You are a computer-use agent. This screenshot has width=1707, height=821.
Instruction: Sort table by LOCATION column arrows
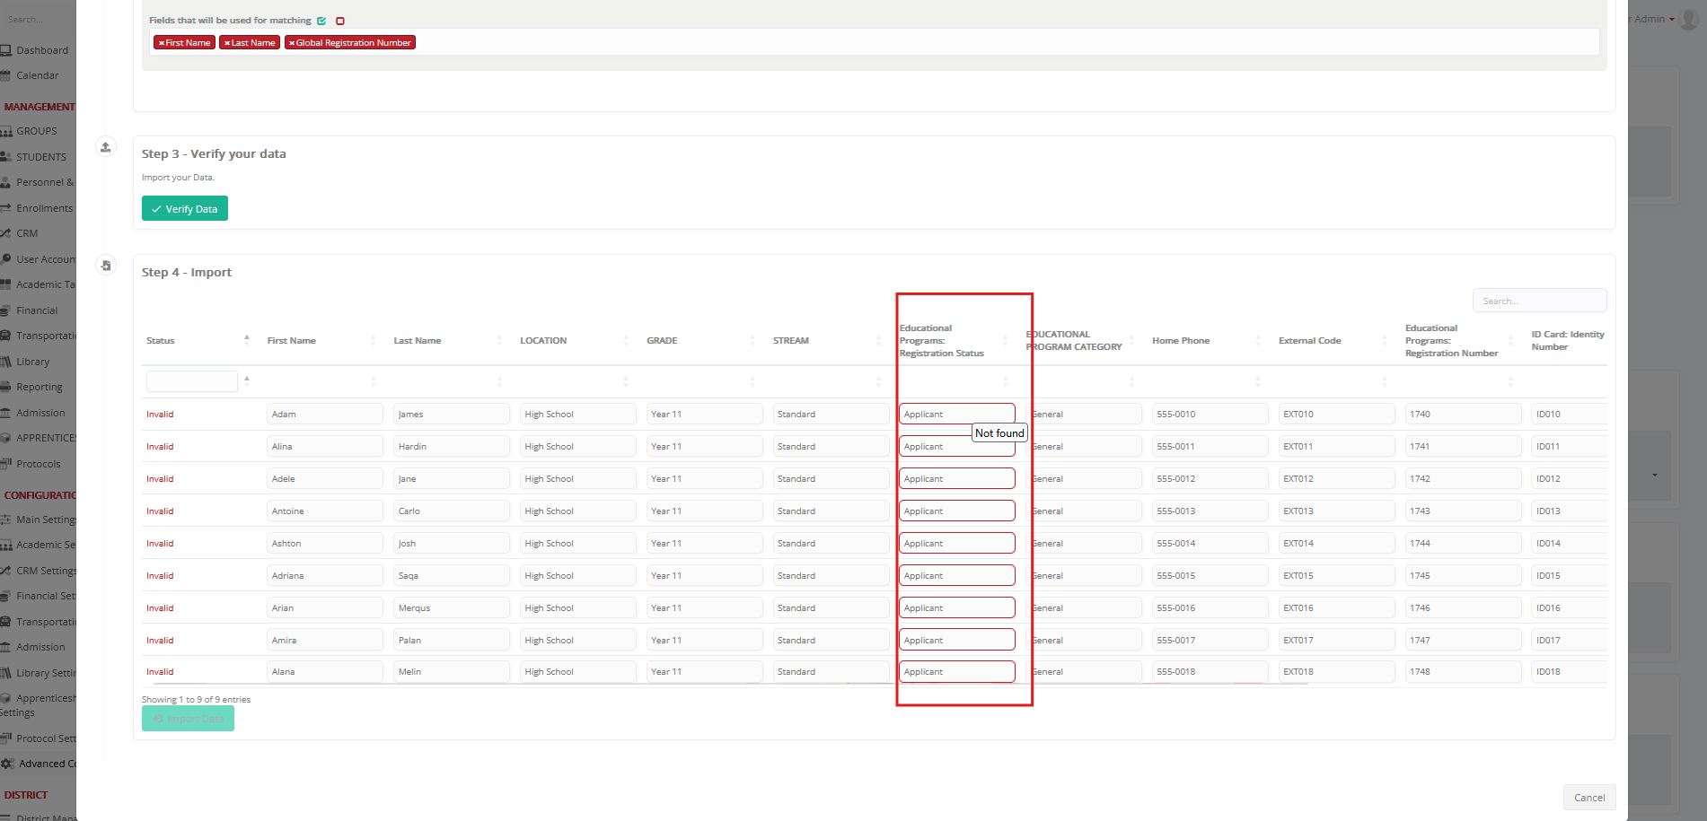point(626,341)
